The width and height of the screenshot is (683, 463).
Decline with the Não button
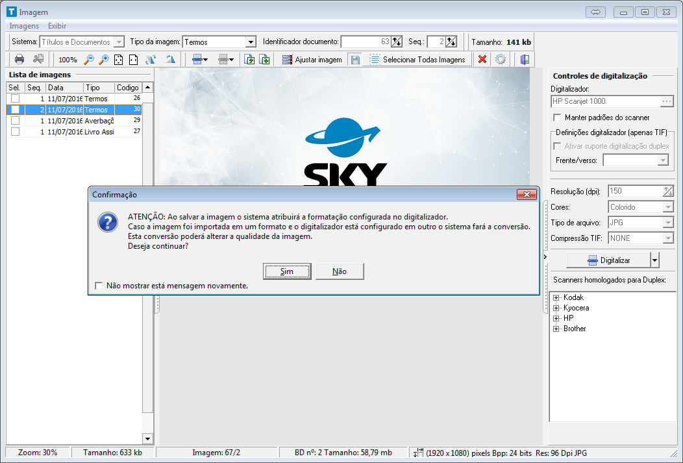(340, 271)
